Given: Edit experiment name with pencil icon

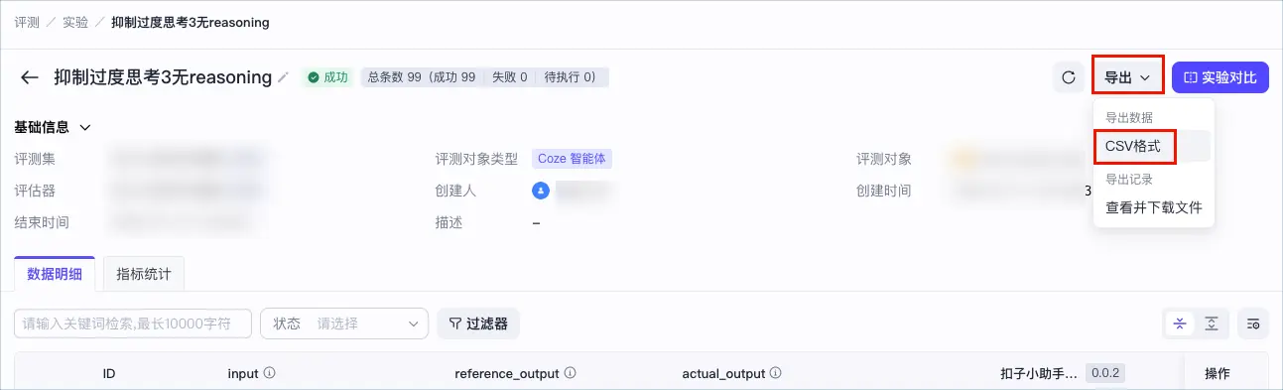Looking at the screenshot, I should 283,77.
